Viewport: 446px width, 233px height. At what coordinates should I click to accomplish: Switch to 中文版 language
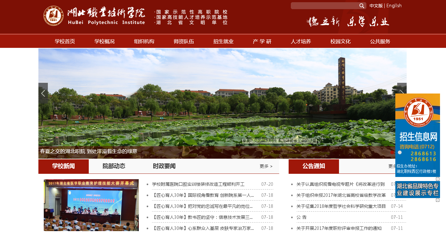point(376,6)
